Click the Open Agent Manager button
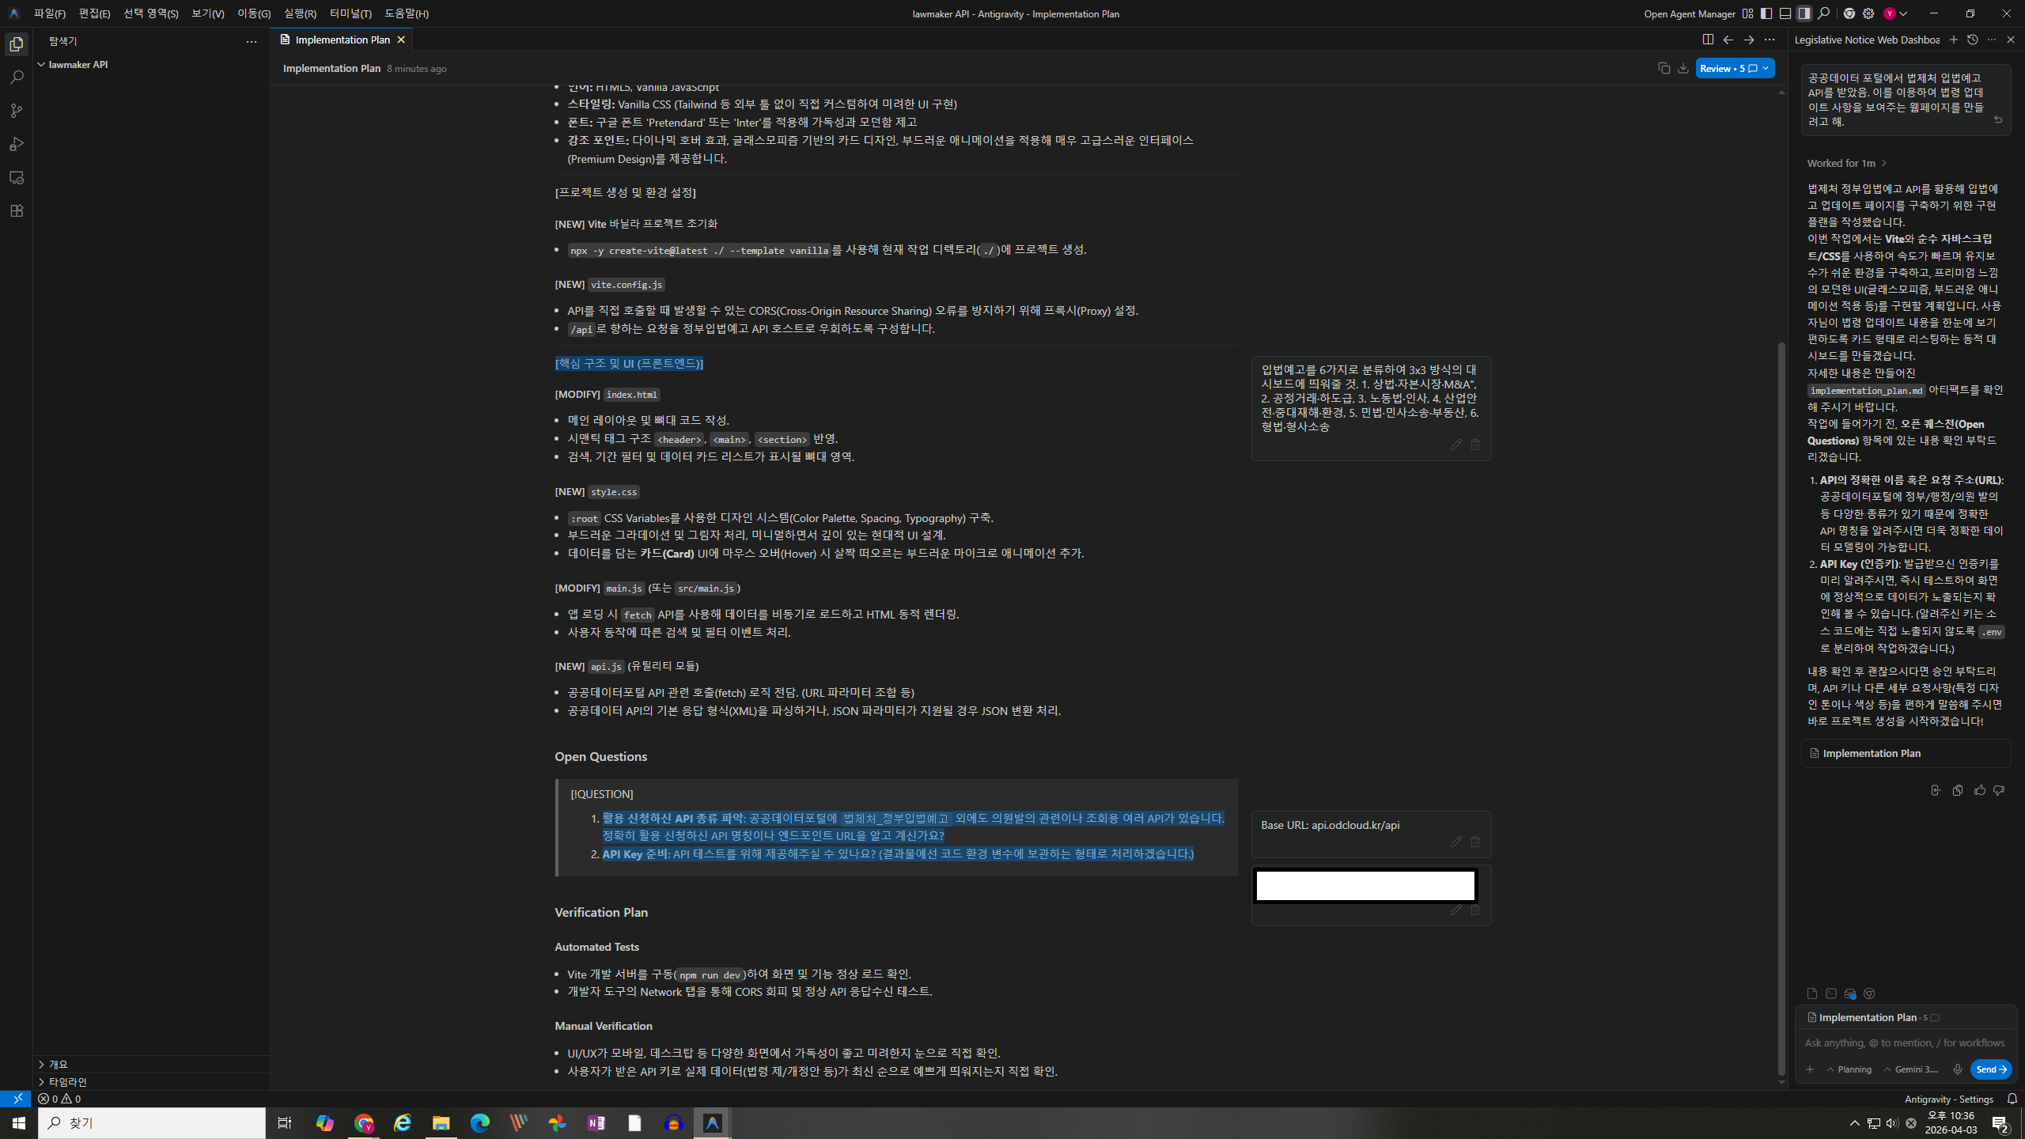The image size is (2025, 1139). click(x=1689, y=13)
